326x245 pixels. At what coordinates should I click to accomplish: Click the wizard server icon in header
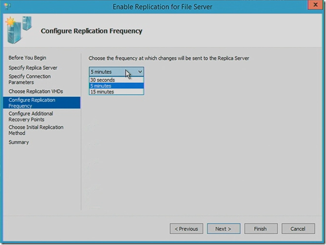pos(19,30)
